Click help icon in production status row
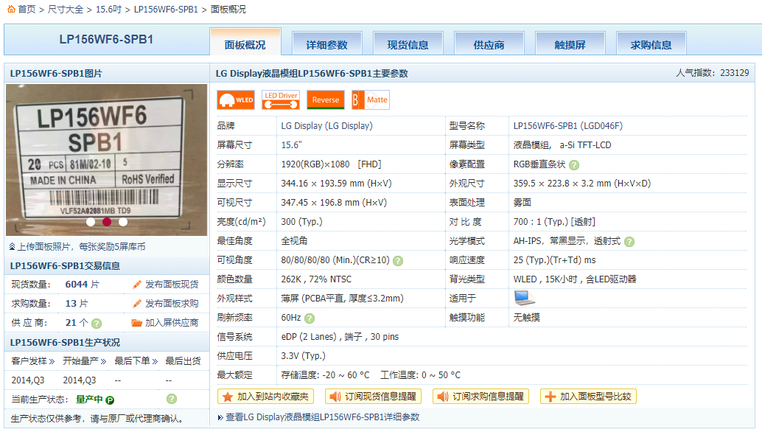 point(172,399)
